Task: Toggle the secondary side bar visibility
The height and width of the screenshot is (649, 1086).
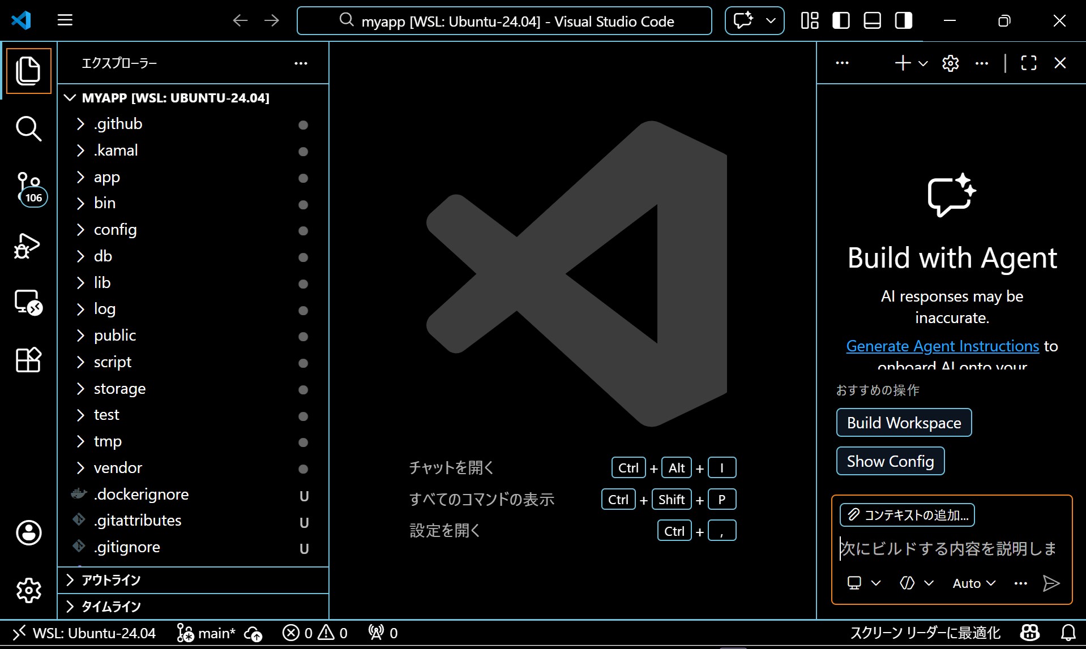Action: (x=903, y=21)
